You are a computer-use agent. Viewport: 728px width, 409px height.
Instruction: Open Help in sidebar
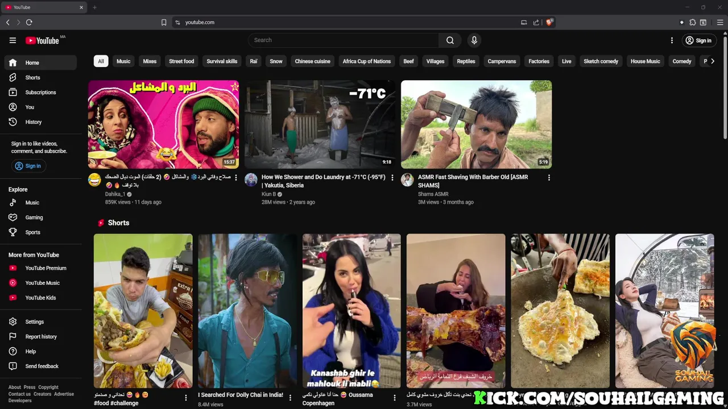pyautogui.click(x=40, y=351)
